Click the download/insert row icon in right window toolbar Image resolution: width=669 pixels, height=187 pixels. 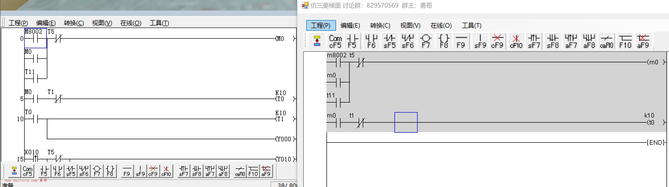pyautogui.click(x=317, y=41)
